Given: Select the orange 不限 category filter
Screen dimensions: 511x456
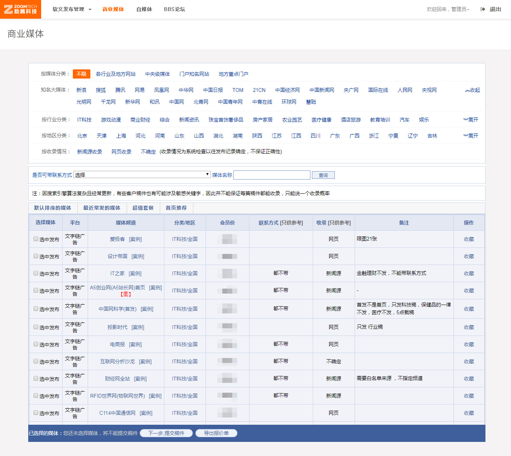Looking at the screenshot, I should coord(82,74).
